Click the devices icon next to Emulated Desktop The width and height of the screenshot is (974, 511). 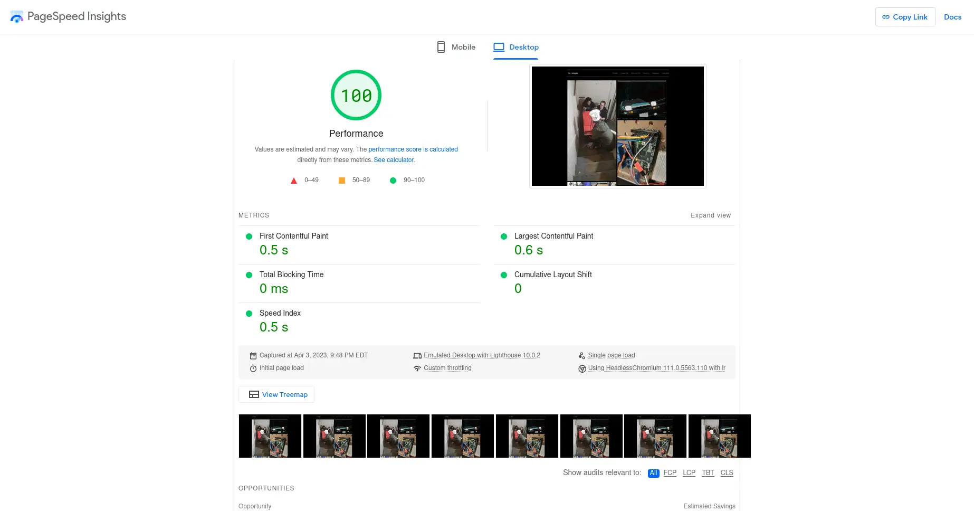tap(417, 356)
